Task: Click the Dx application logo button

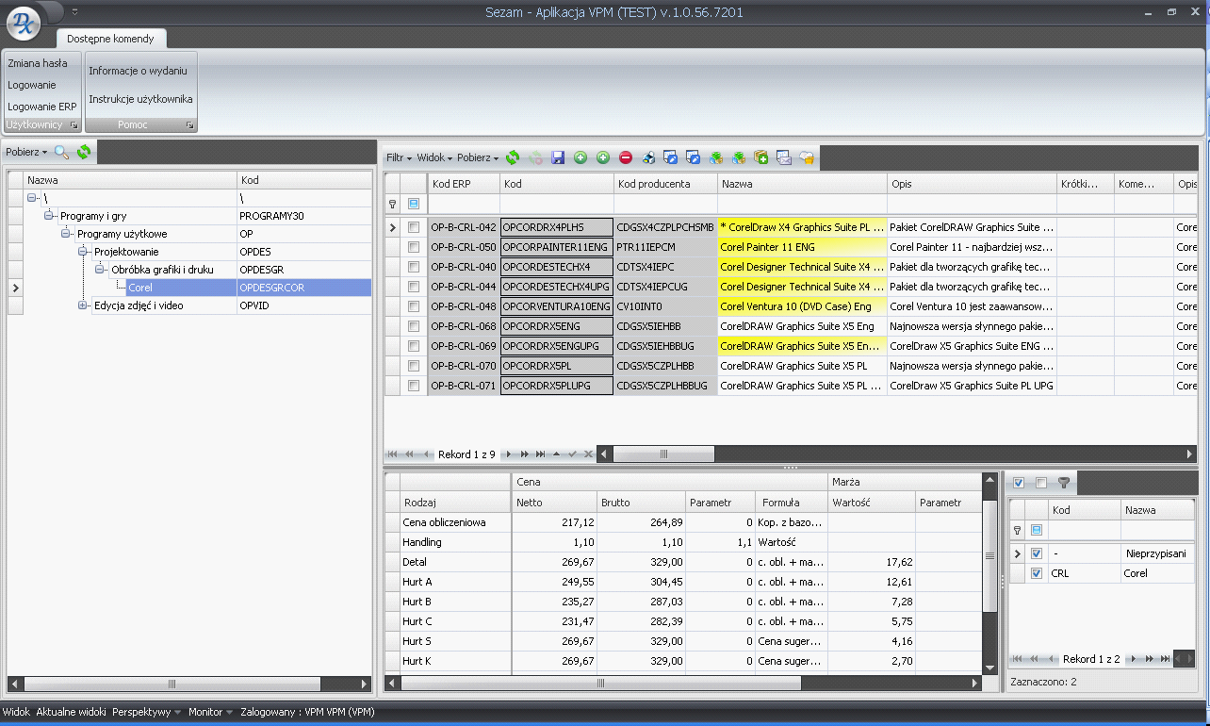Action: pyautogui.click(x=24, y=23)
